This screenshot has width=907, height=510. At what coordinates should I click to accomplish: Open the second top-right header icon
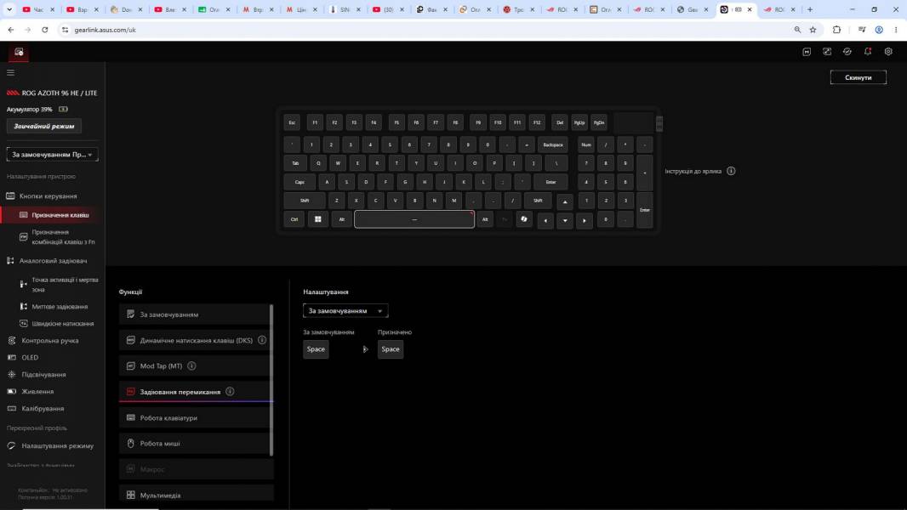point(827,51)
